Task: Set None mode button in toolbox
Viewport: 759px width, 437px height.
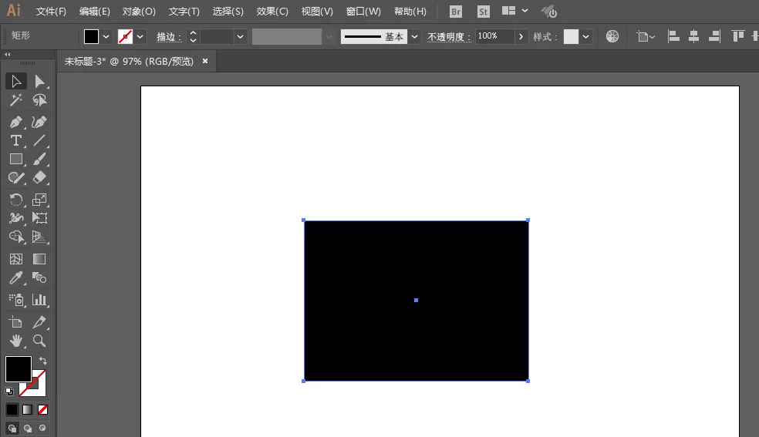Action: point(42,410)
